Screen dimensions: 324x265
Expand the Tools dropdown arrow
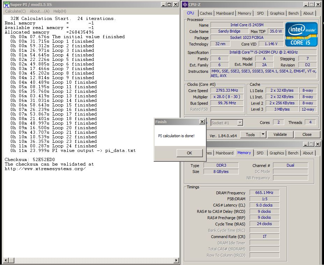pos(263,134)
